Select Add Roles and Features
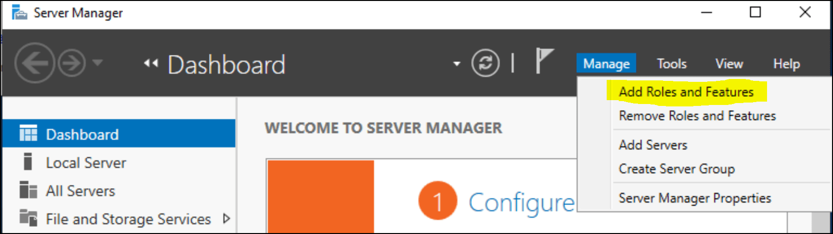Screen dimensions: 833x234 pos(686,91)
